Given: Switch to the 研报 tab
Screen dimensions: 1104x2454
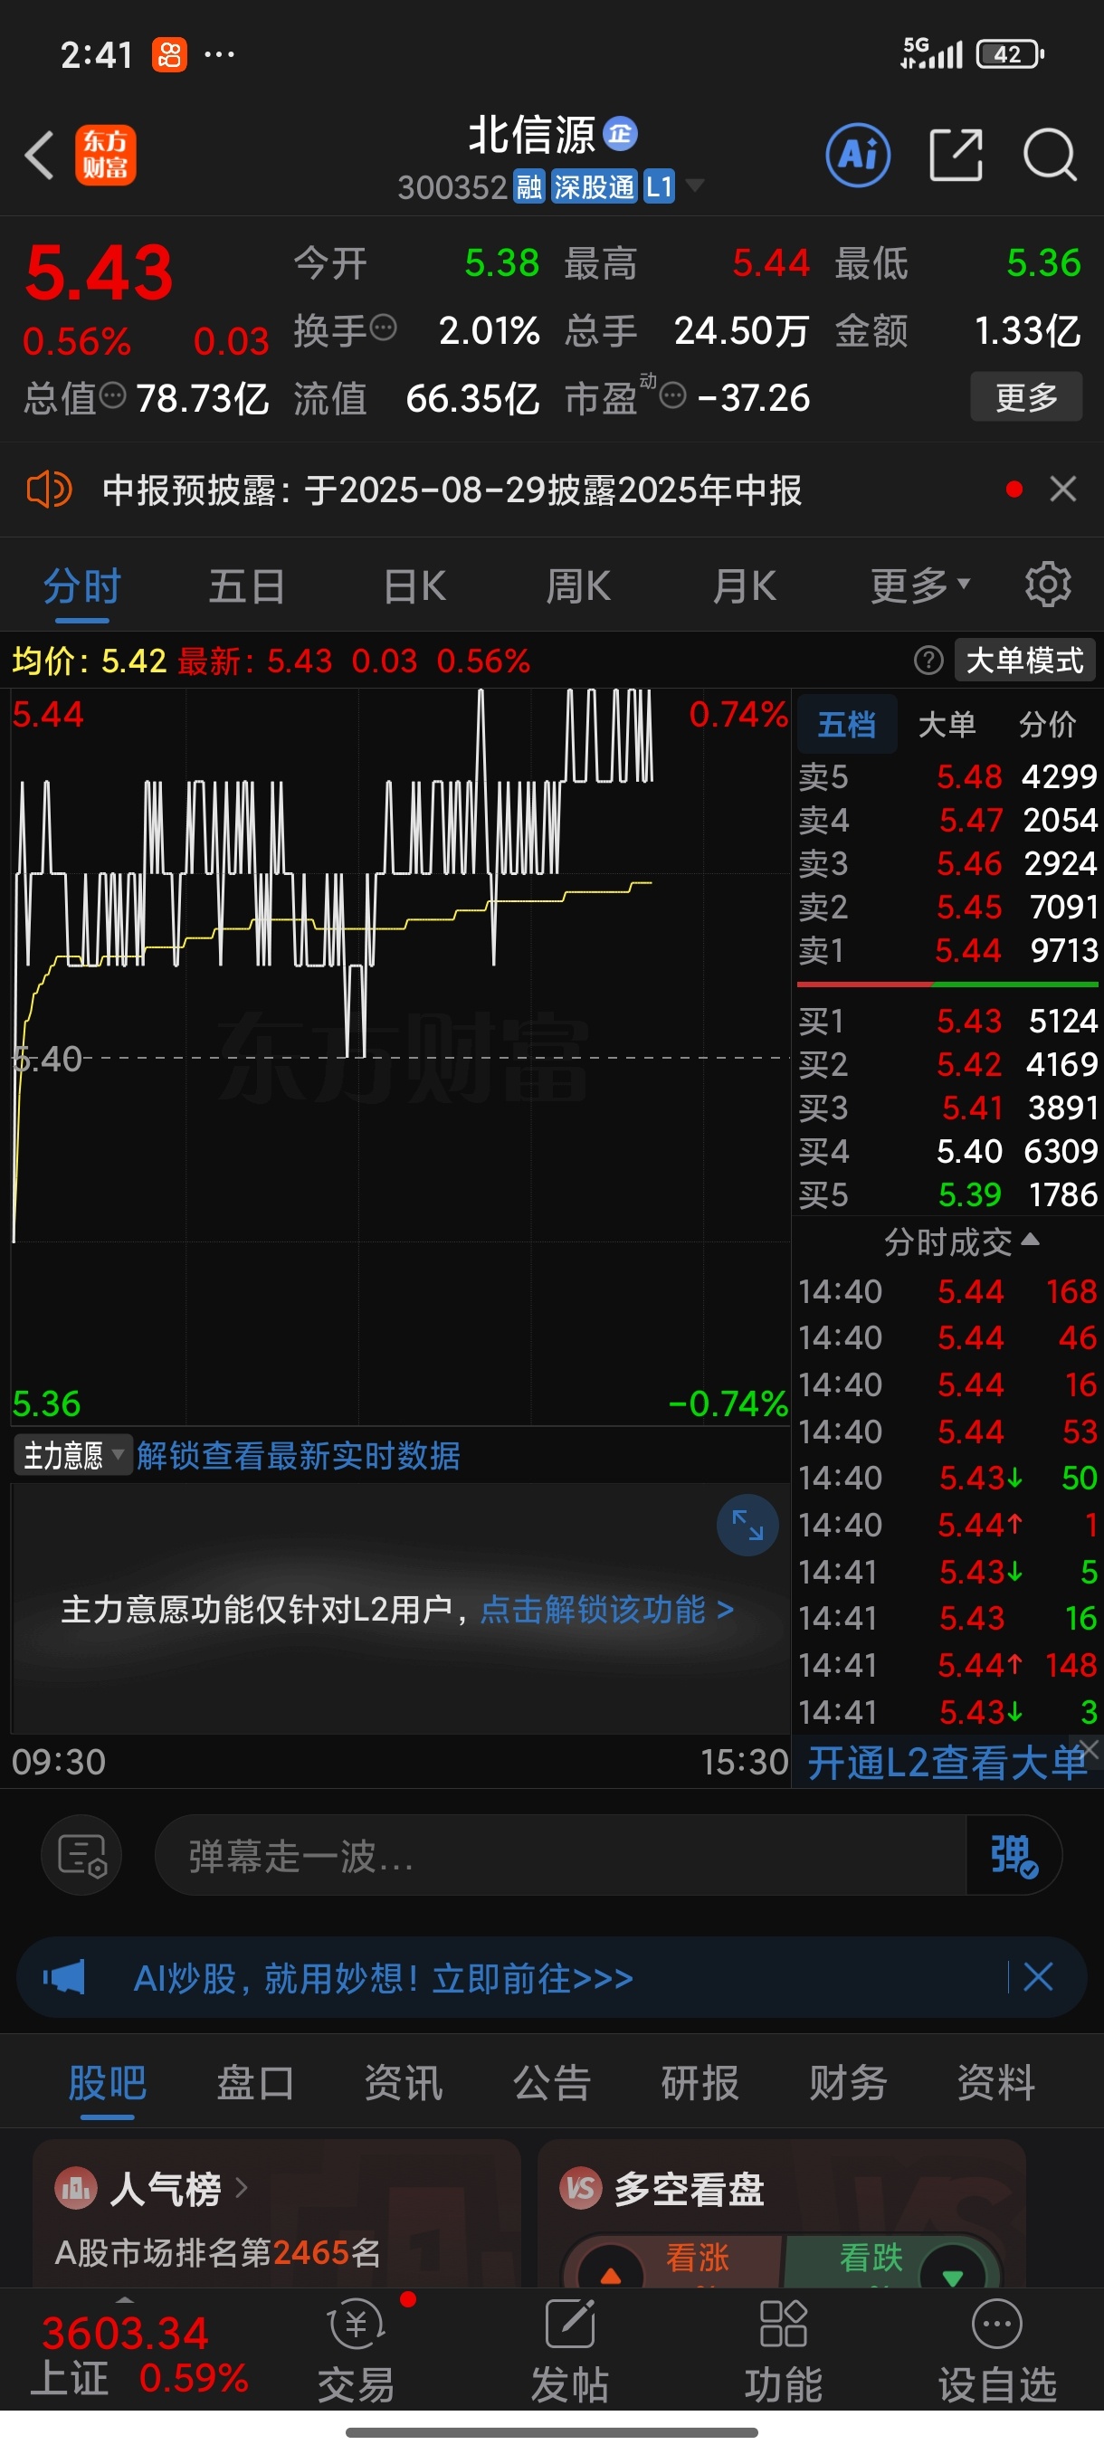Looking at the screenshot, I should coord(700,2083).
